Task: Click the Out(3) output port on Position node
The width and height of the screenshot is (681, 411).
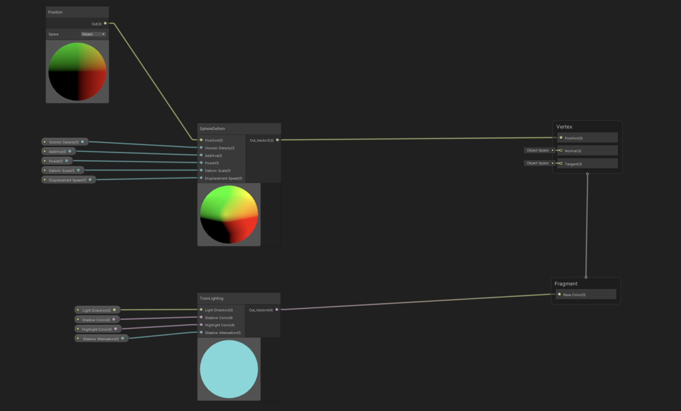Action: tap(105, 23)
